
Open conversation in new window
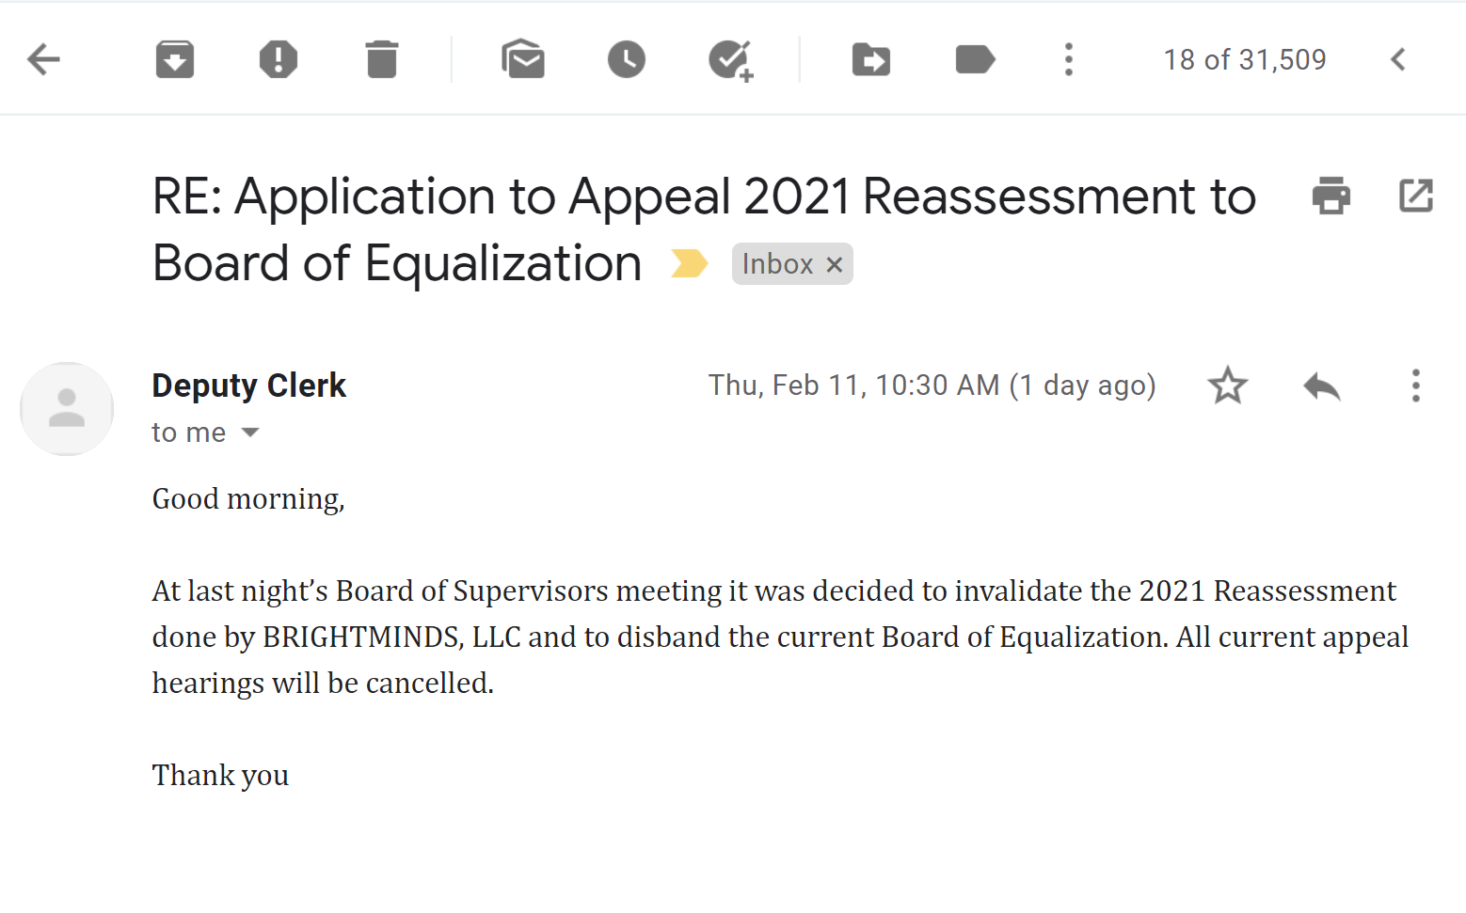1416,196
